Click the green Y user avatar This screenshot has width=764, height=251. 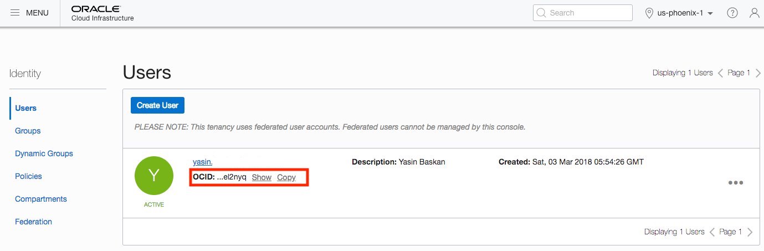pos(154,176)
